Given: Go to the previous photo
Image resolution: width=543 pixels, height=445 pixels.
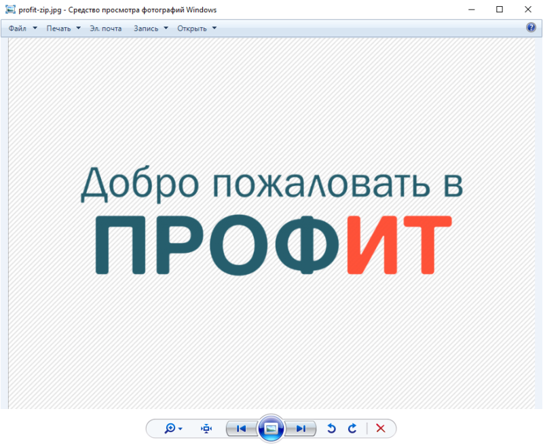Looking at the screenshot, I should 242,429.
